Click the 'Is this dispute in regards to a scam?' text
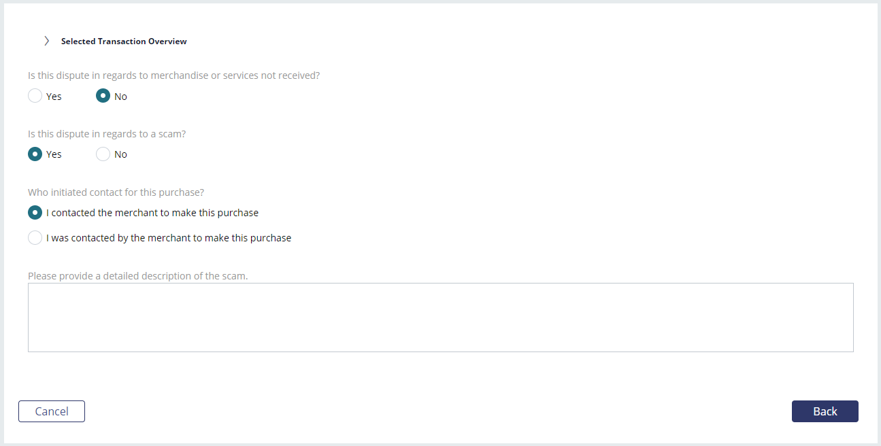 click(107, 134)
